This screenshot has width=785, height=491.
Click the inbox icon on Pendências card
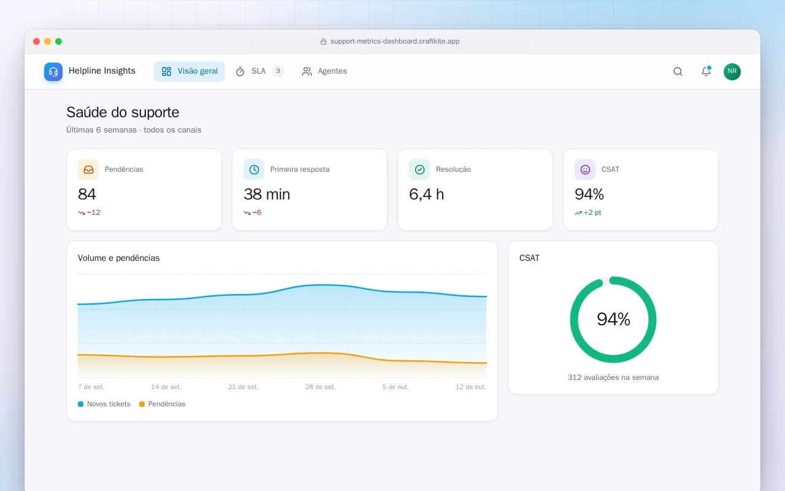point(88,169)
